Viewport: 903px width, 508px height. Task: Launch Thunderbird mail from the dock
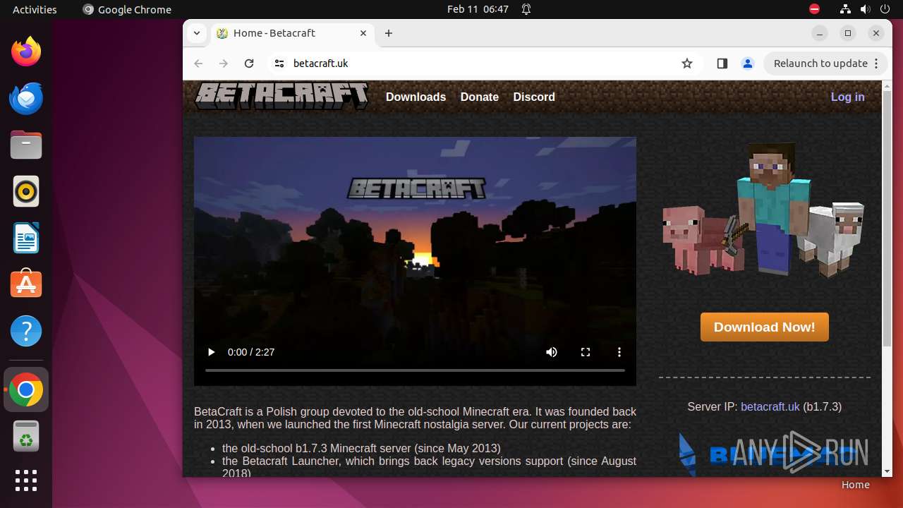click(26, 98)
